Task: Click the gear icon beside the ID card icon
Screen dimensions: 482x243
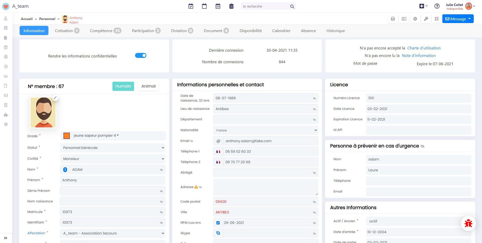Action: (415, 19)
